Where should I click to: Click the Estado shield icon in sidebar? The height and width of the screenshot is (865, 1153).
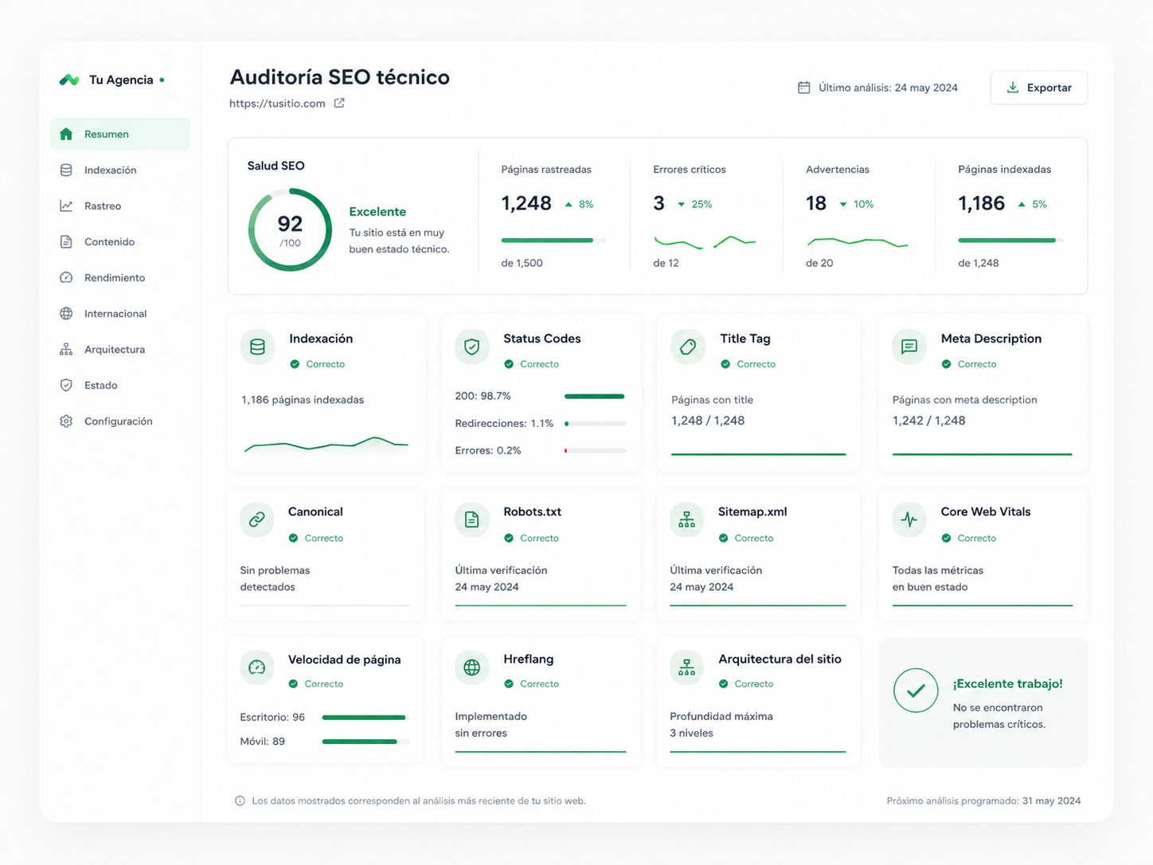66,385
